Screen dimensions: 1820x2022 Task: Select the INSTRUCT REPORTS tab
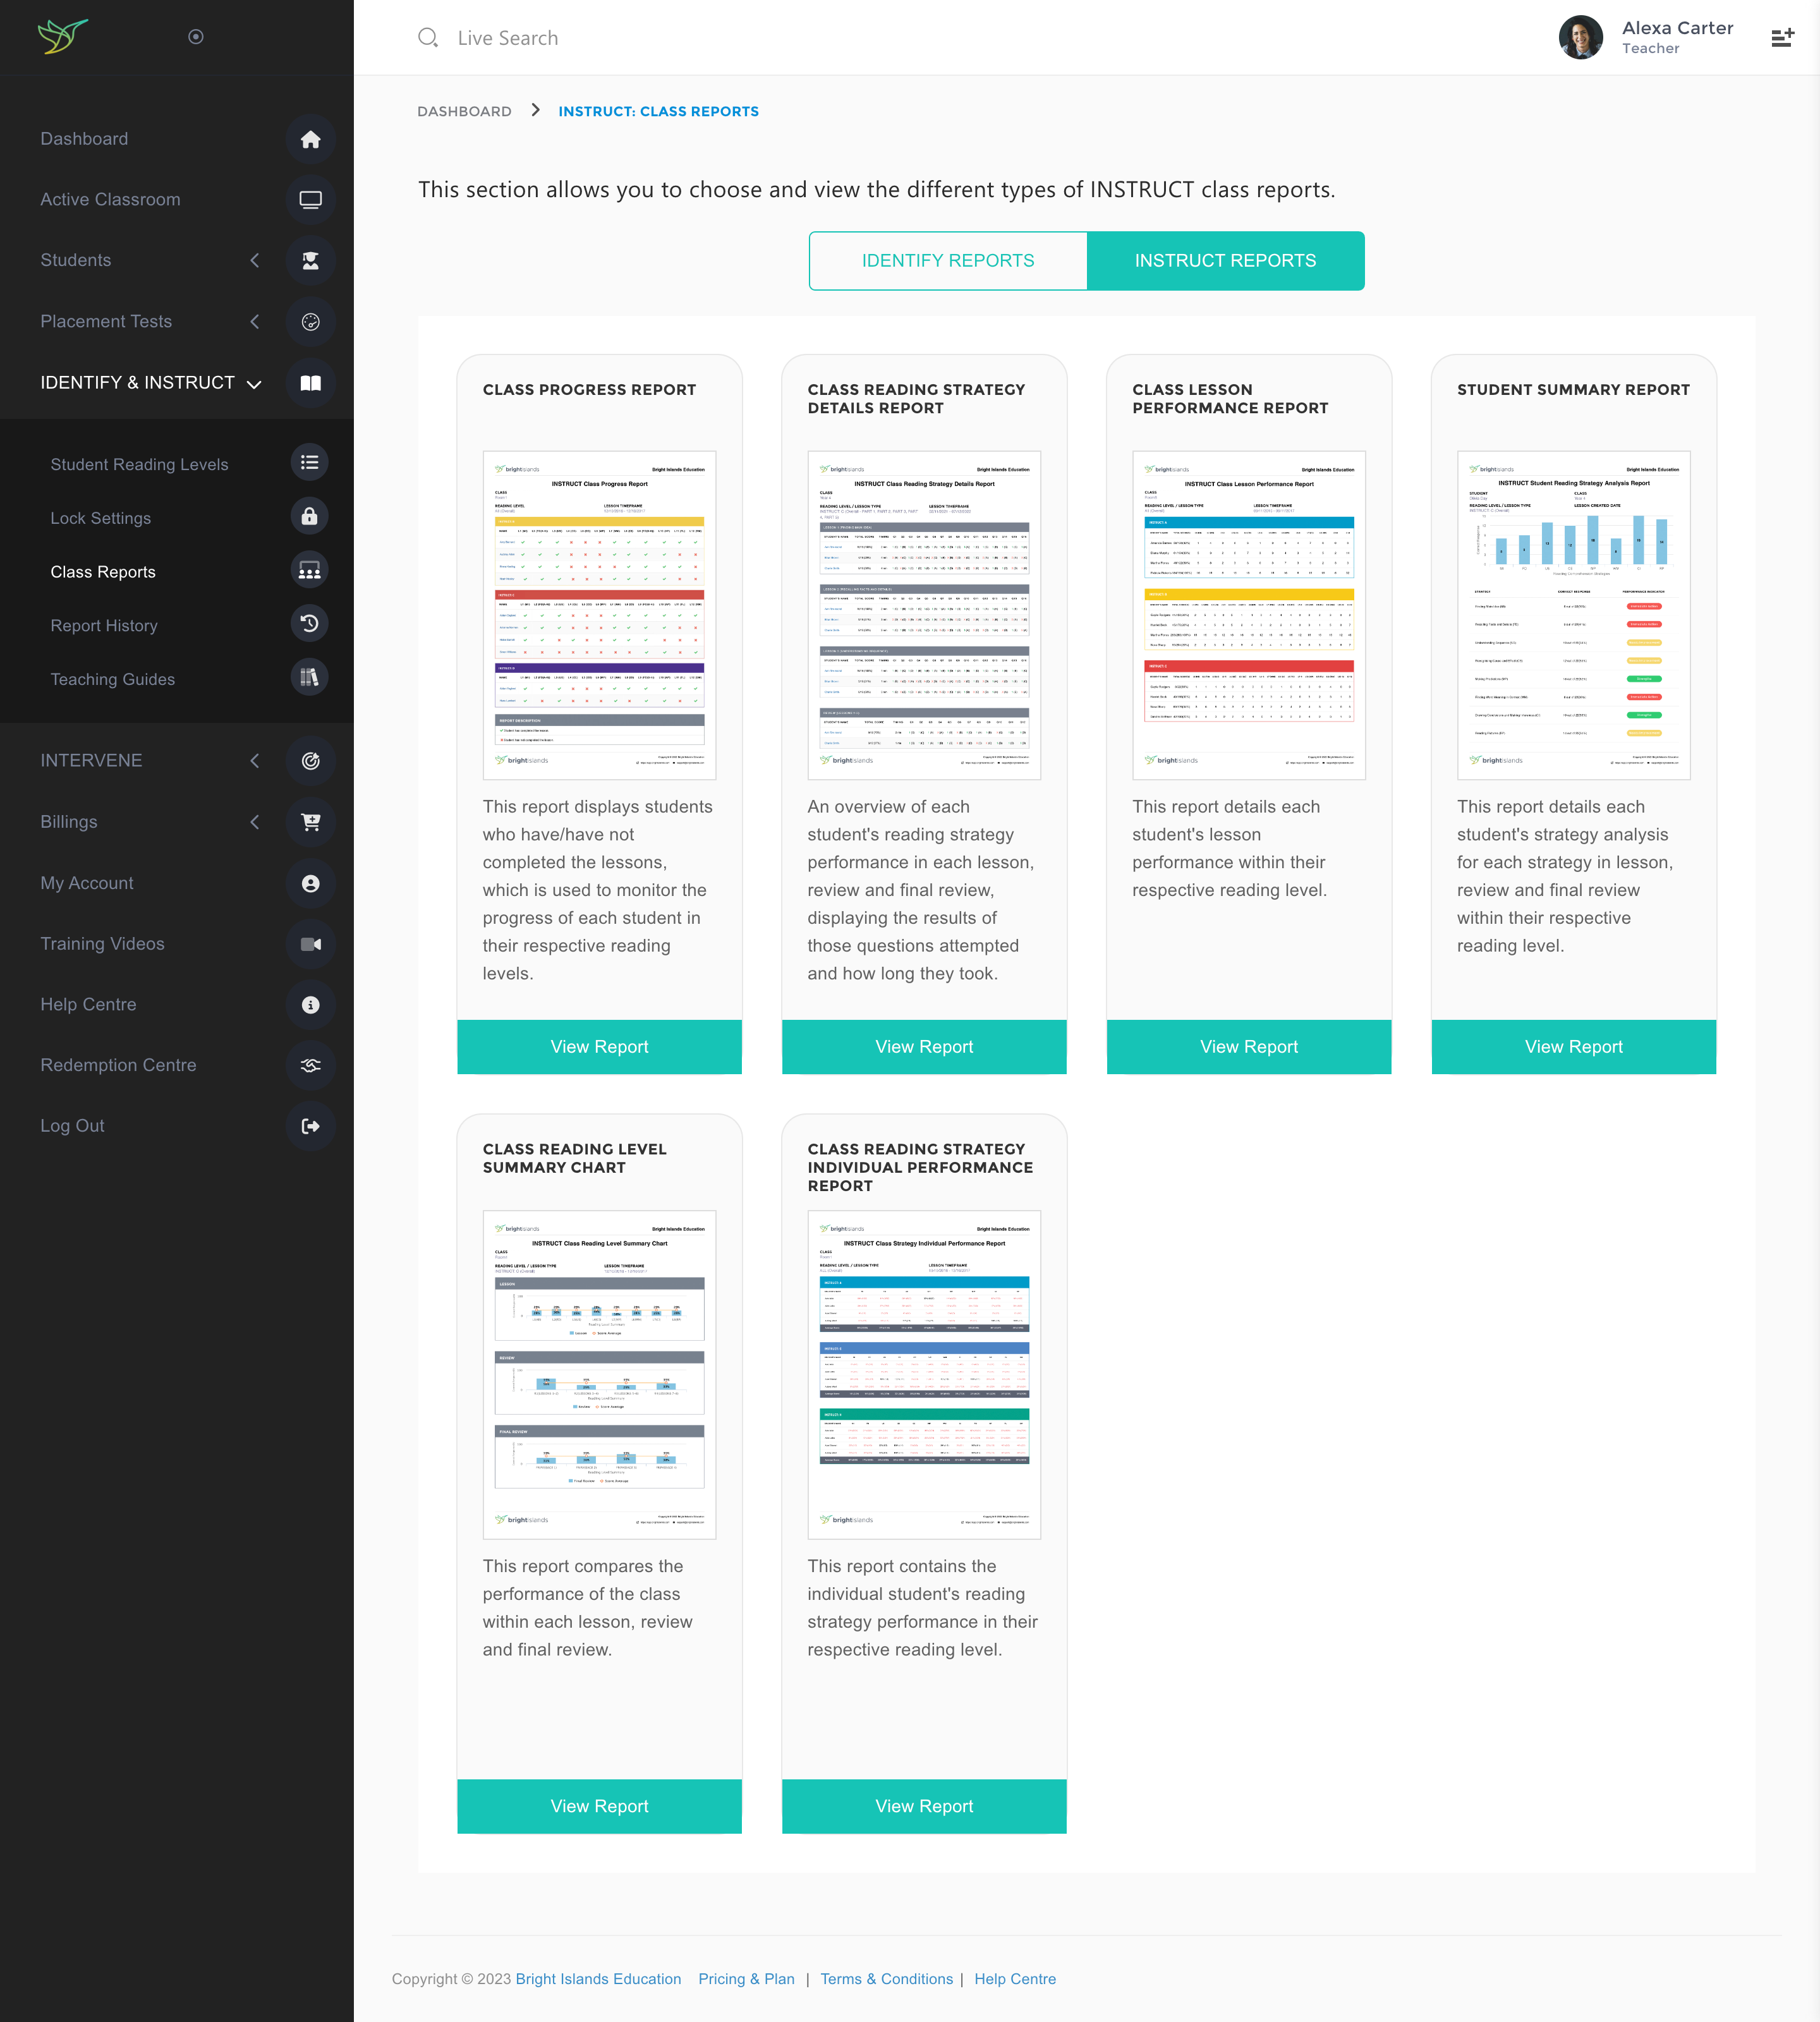click(1225, 261)
